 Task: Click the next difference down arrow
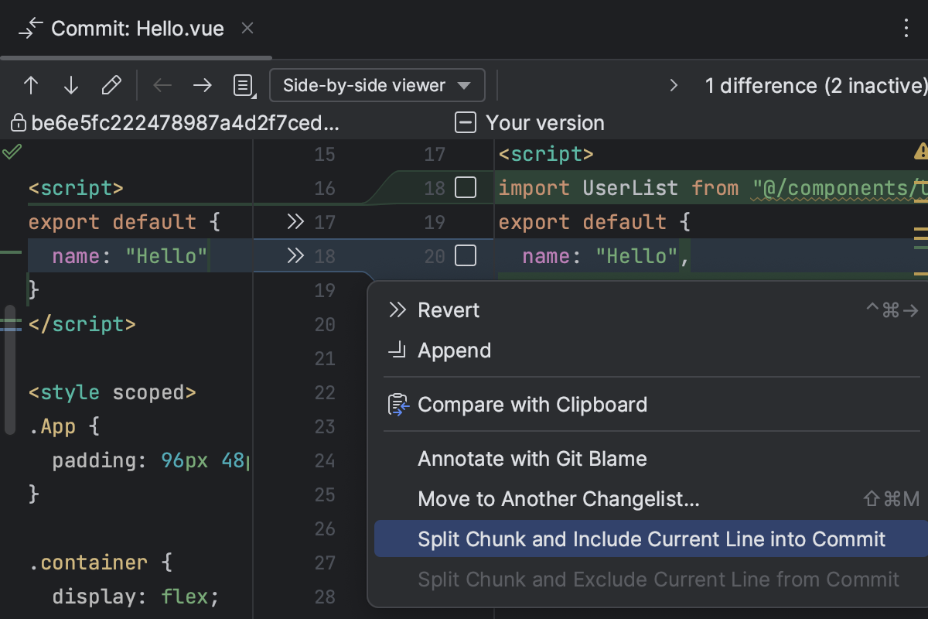(70, 85)
